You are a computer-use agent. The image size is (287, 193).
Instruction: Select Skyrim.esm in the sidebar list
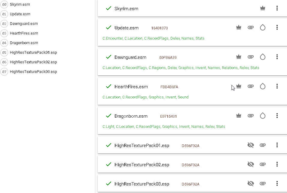(20, 5)
